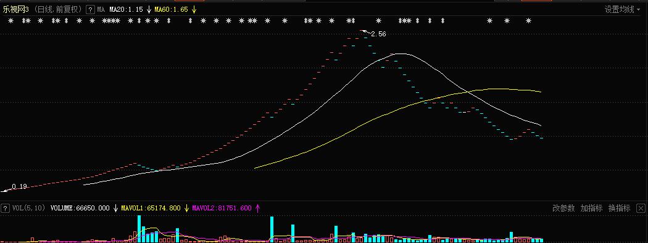Image resolution: width=648 pixels, height=243 pixels.
Task: Close the VOL indicator panel
Action: 641,208
